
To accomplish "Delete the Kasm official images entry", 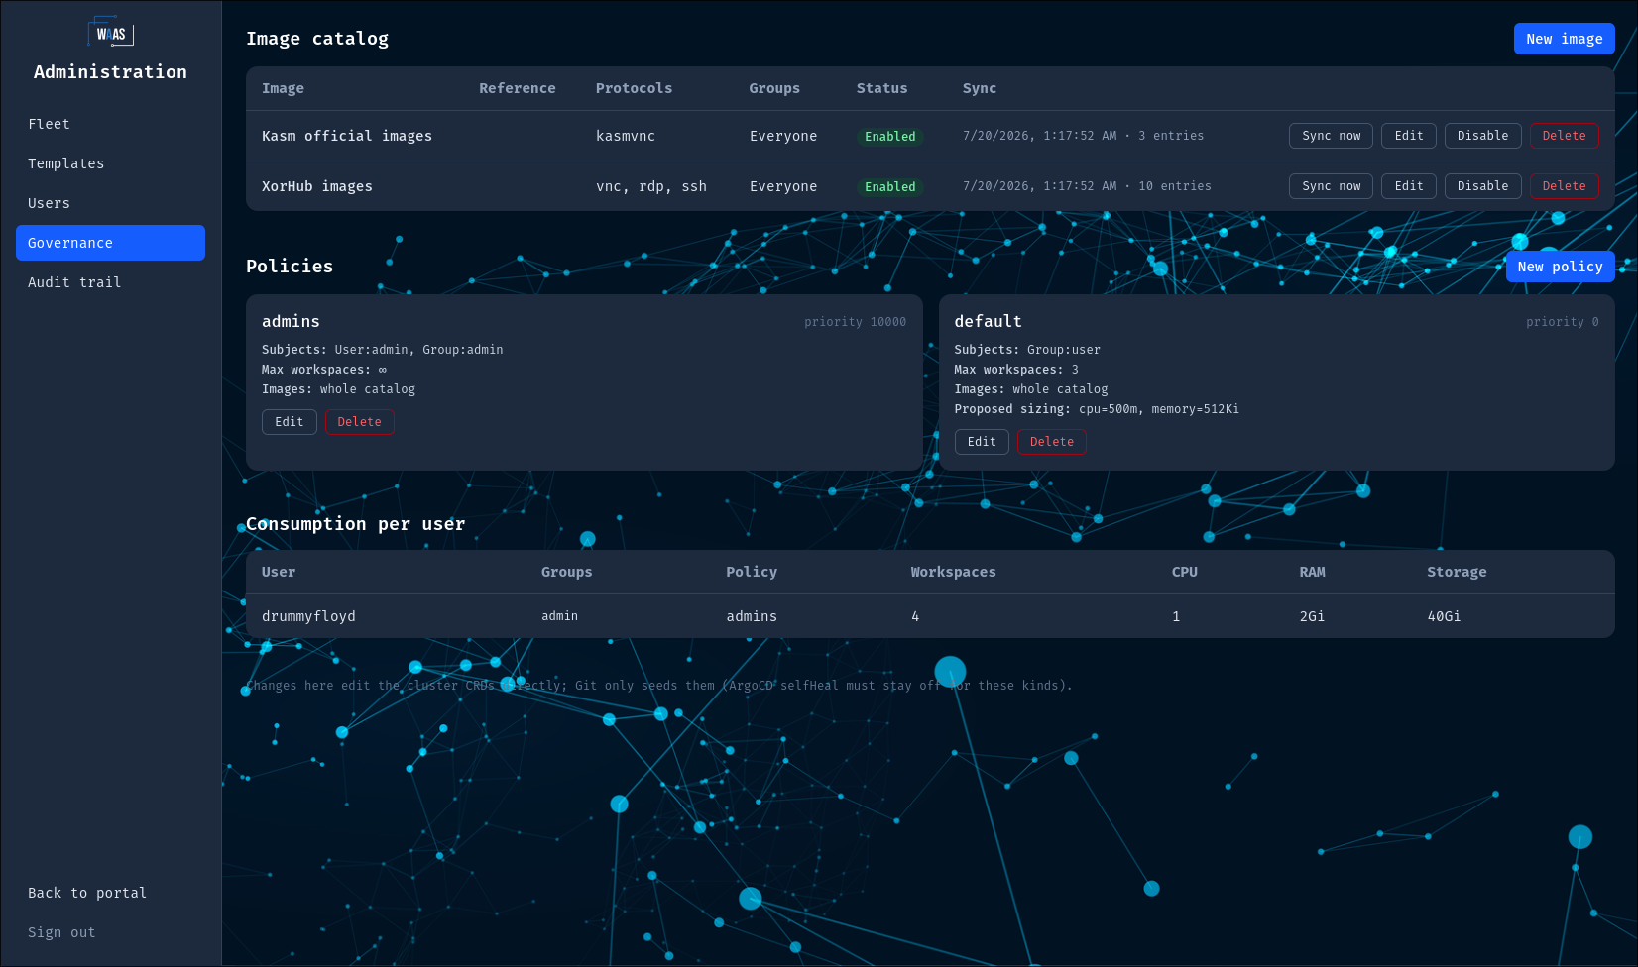I will [1564, 136].
